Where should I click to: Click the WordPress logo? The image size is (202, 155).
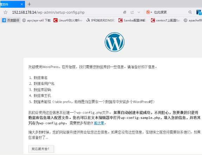(x=115, y=42)
